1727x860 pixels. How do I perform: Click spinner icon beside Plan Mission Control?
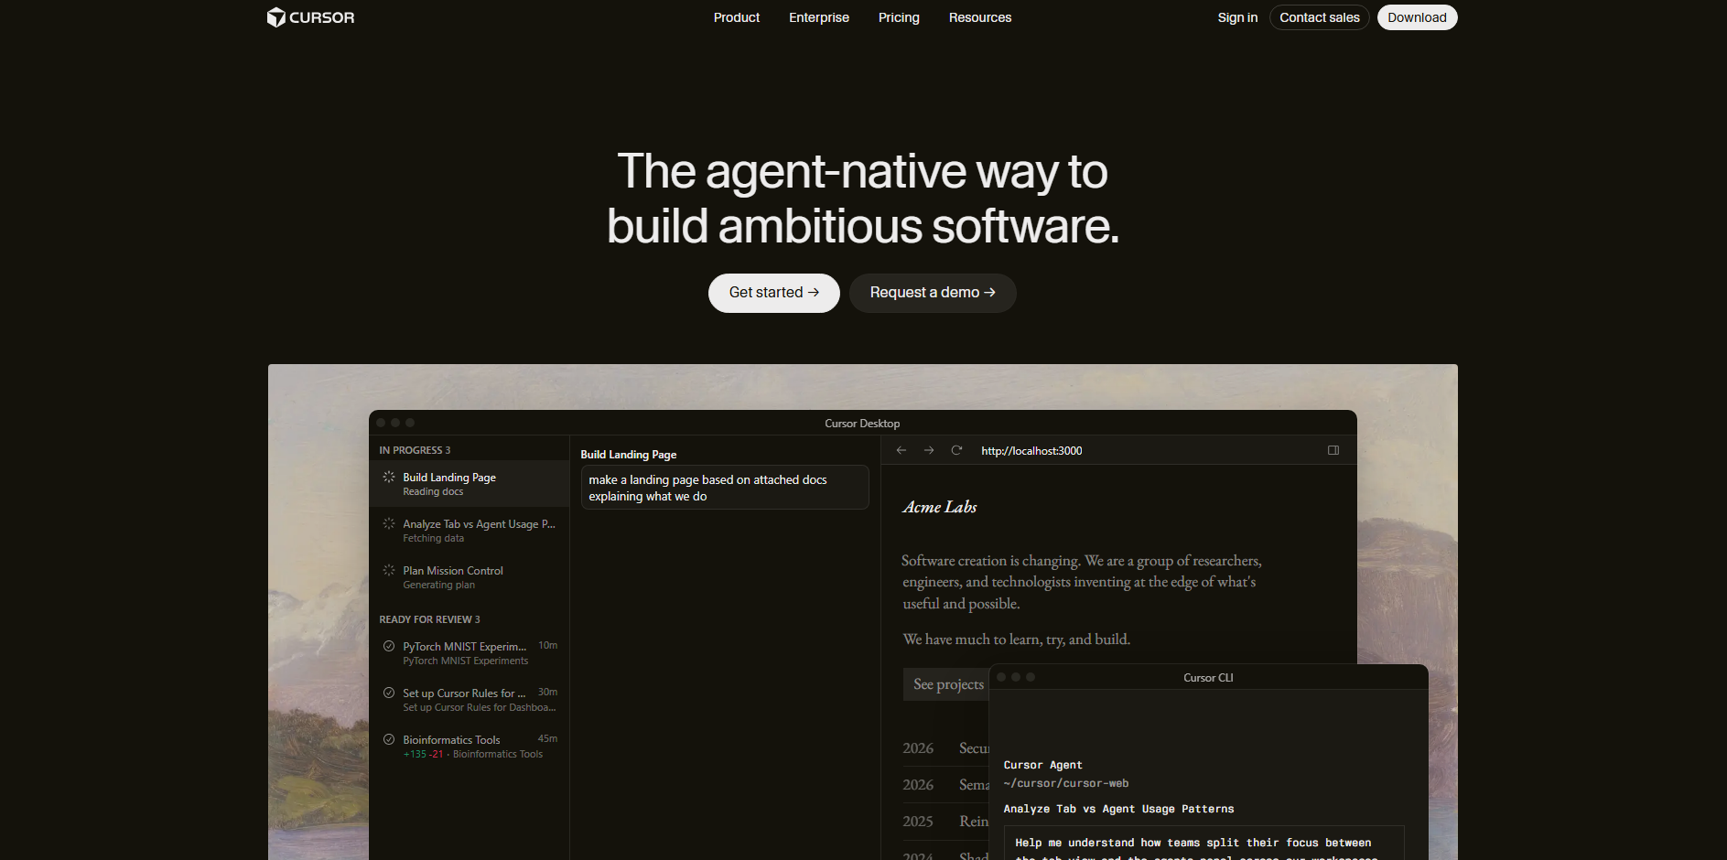tap(389, 570)
